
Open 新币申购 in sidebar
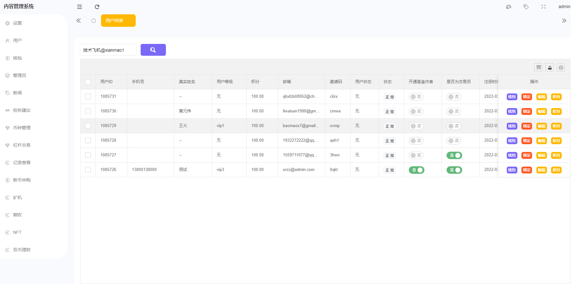22,180
